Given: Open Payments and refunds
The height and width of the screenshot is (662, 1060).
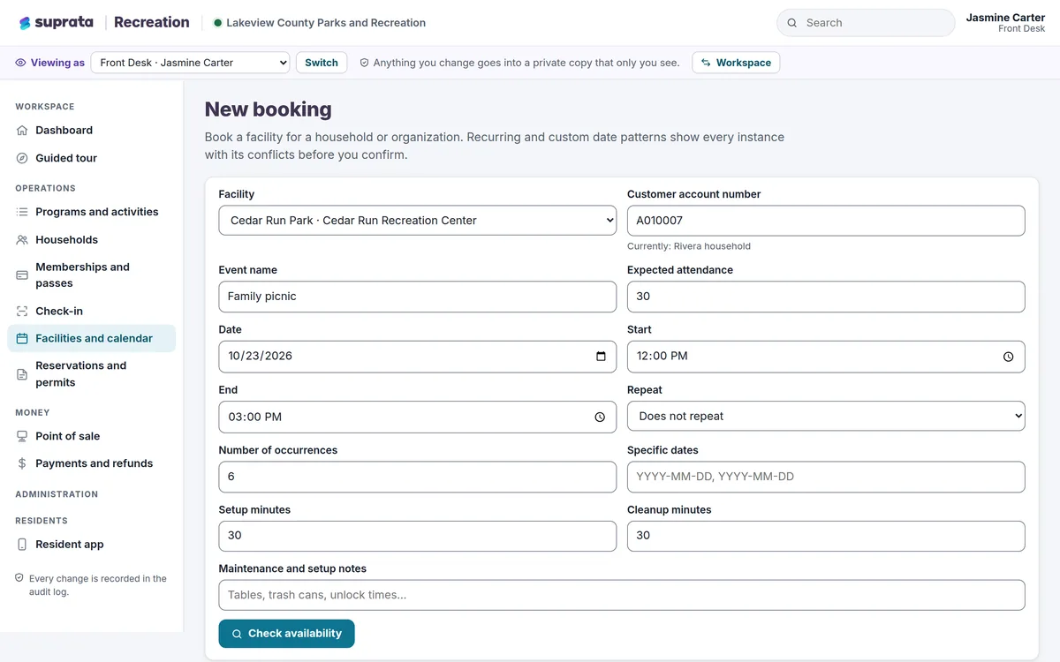Looking at the screenshot, I should (92, 463).
